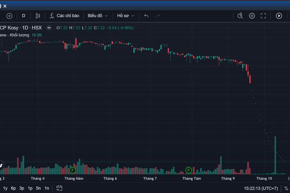290x193 pixels.
Task: Open the D daily interval selector
Action: coord(24,16)
